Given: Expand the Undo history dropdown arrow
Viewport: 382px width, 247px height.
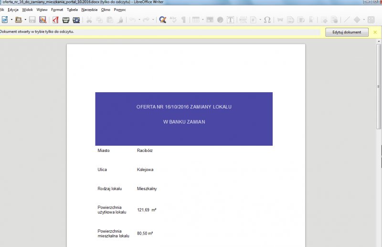Looking at the screenshot, I should [x=139, y=20].
